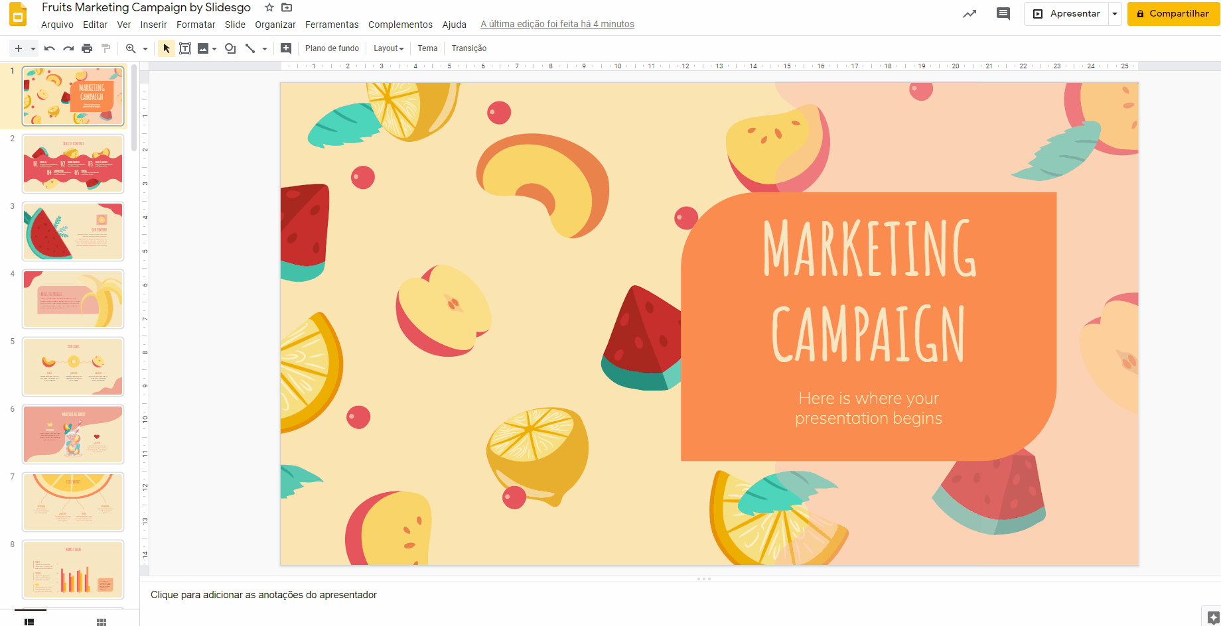The height and width of the screenshot is (626, 1221).
Task: Open the Slide menu
Action: point(235,25)
